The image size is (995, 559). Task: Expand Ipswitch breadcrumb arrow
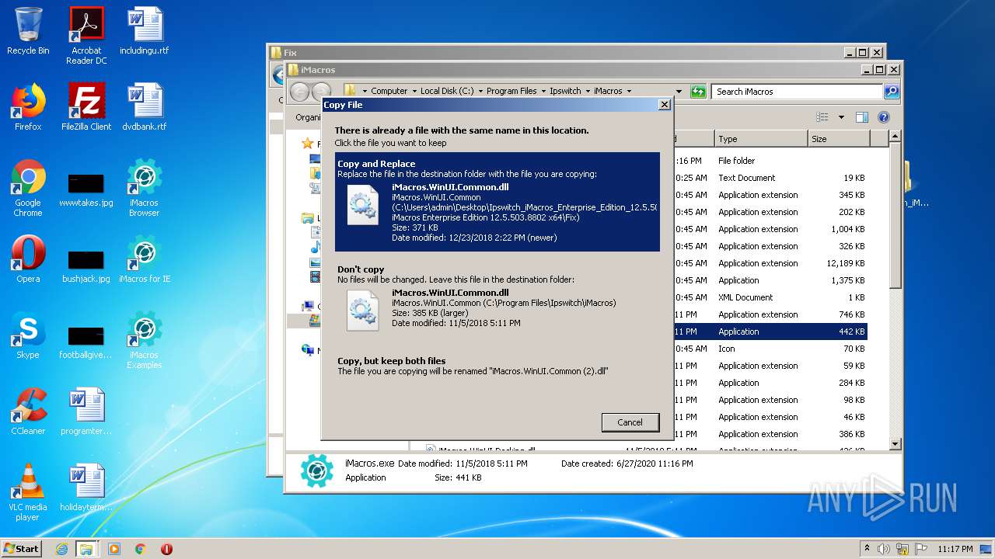coord(588,92)
